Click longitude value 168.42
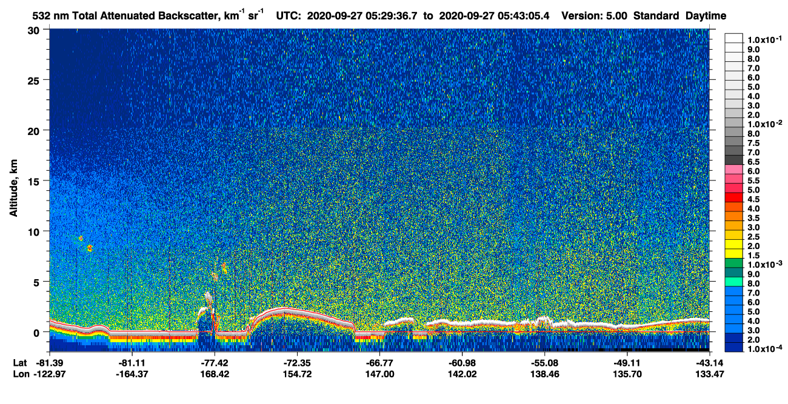Image resolution: width=788 pixels, height=404 pixels. click(214, 374)
